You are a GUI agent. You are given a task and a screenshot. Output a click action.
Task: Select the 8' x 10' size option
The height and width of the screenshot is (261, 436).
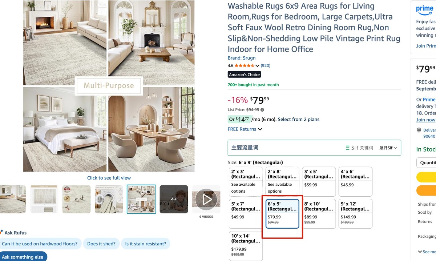click(x=319, y=214)
